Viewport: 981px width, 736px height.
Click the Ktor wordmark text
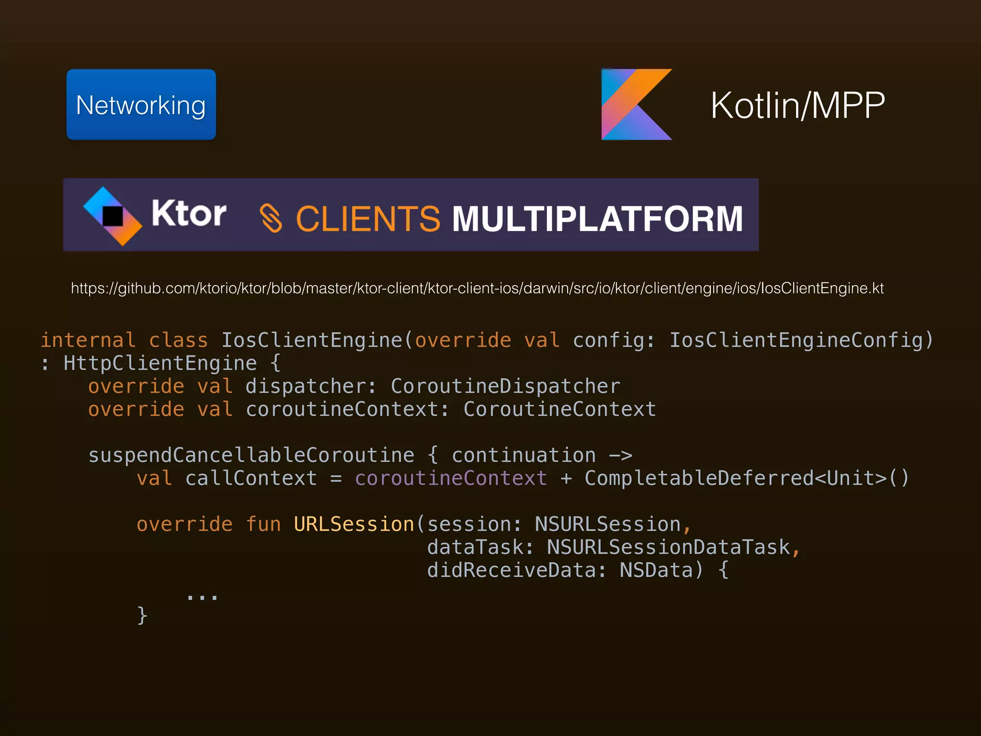coord(189,213)
